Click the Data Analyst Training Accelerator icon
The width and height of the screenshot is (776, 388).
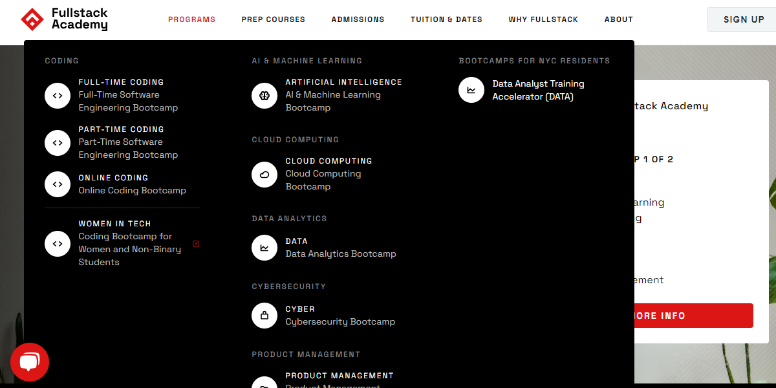pos(471,90)
